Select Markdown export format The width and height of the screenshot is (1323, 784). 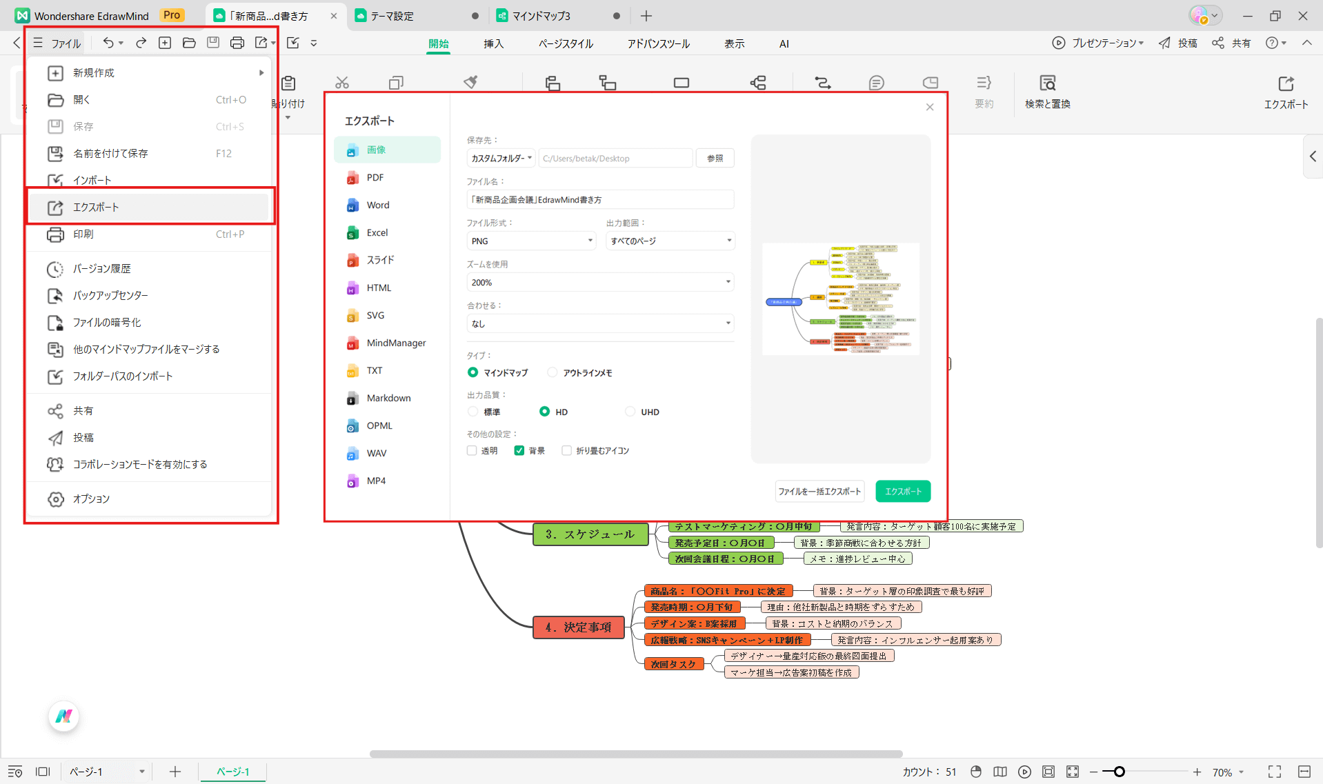[388, 398]
